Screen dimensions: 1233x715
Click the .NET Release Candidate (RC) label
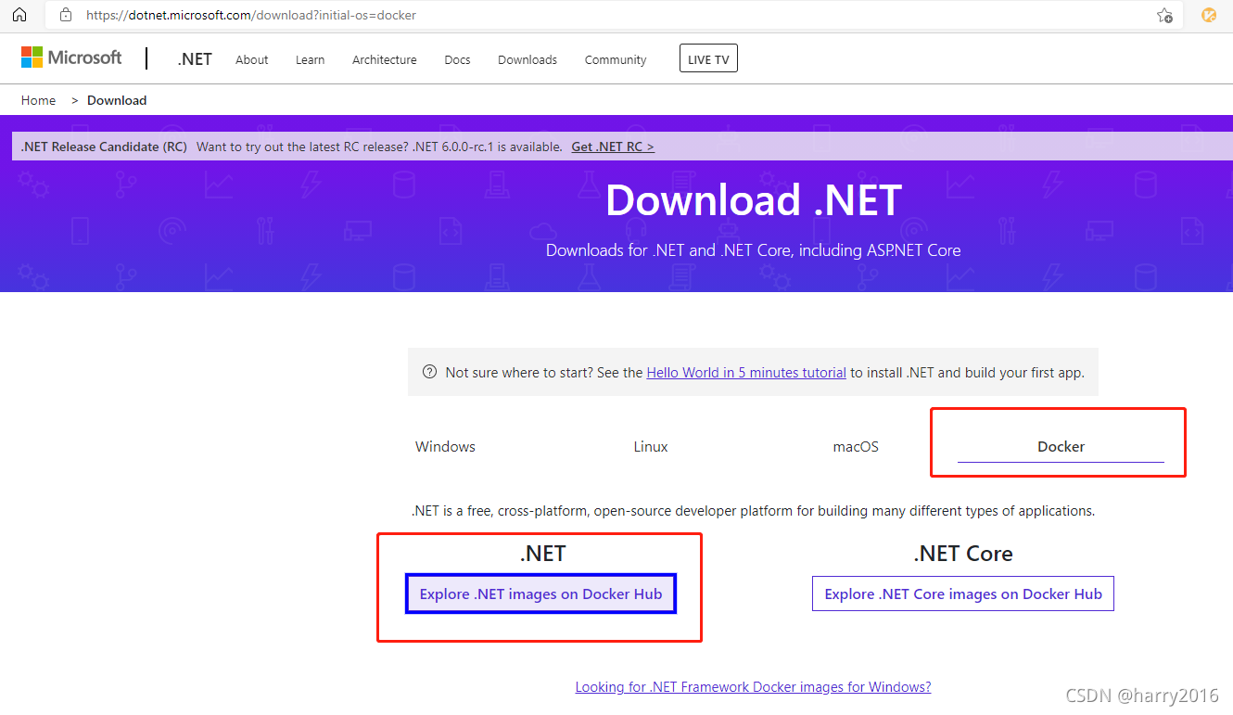[104, 147]
